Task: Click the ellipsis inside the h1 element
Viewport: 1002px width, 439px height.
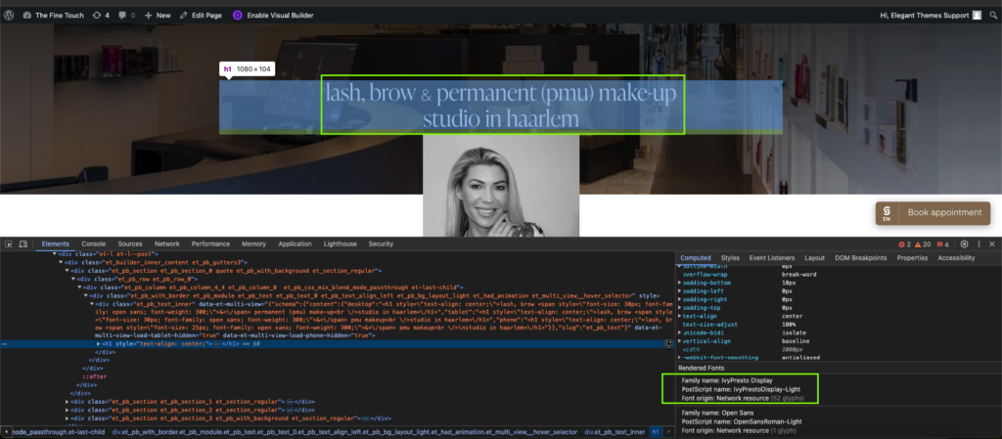Action: 217,344
